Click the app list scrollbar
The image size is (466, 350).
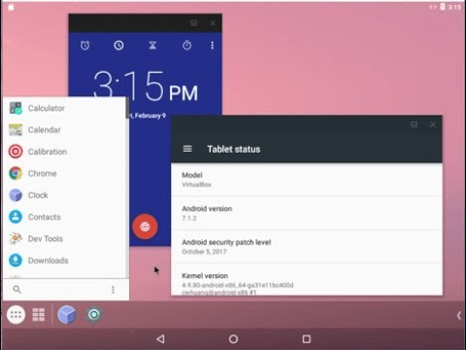(x=127, y=108)
